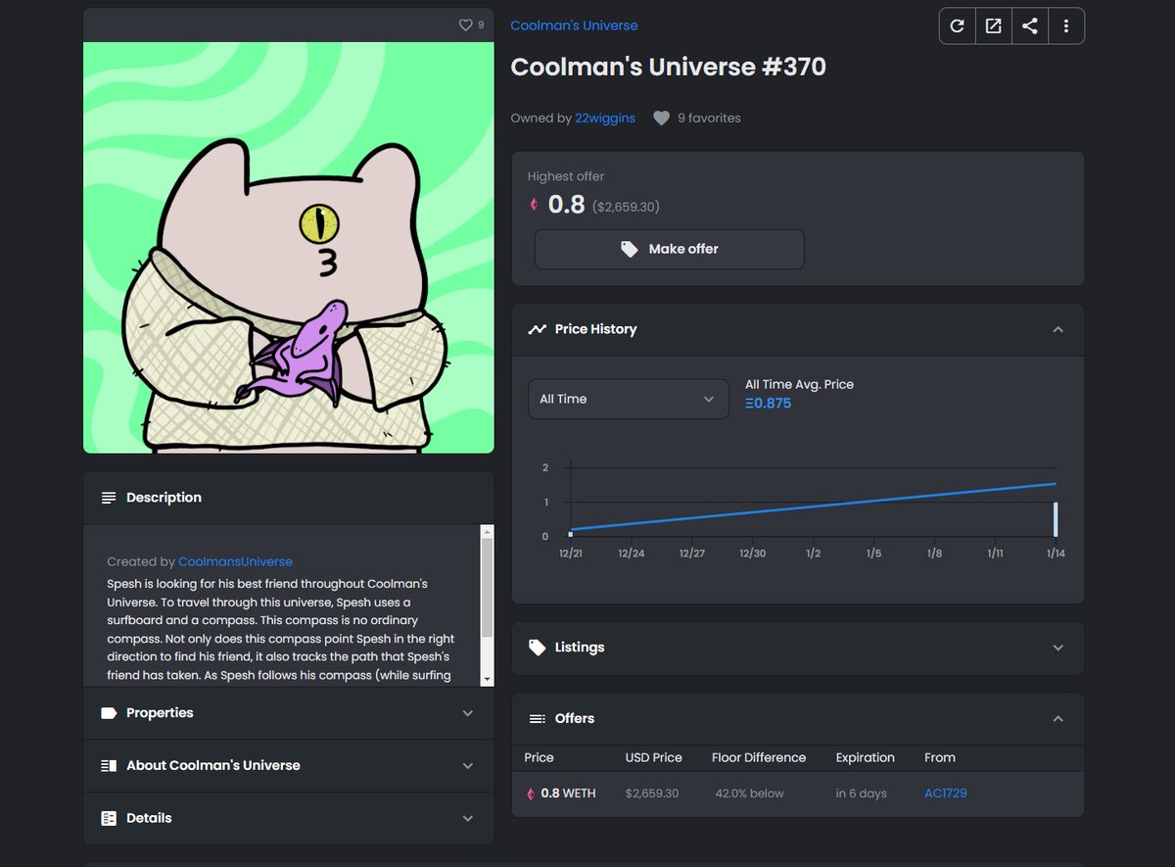This screenshot has width=1175, height=867.
Task: Click the 12/21 data point in chart
Action: (571, 534)
